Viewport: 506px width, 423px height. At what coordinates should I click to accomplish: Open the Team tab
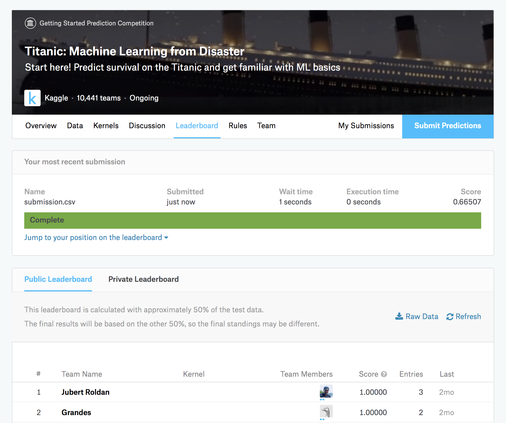click(266, 126)
